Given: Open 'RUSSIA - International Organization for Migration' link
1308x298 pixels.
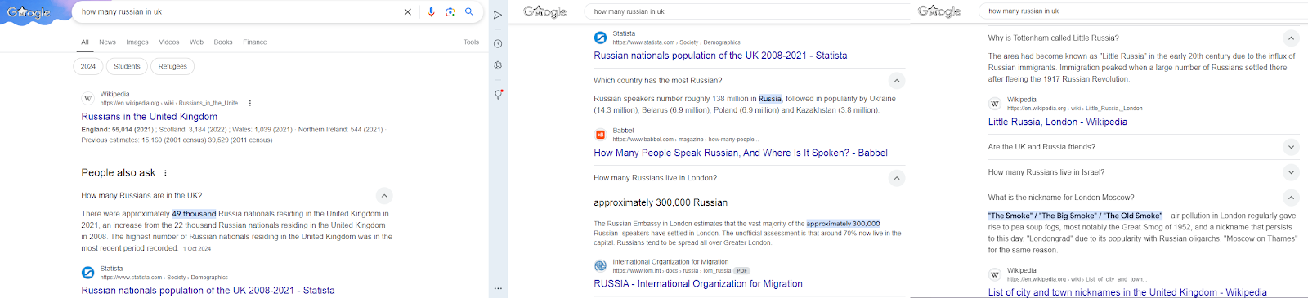Looking at the screenshot, I should [x=698, y=284].
